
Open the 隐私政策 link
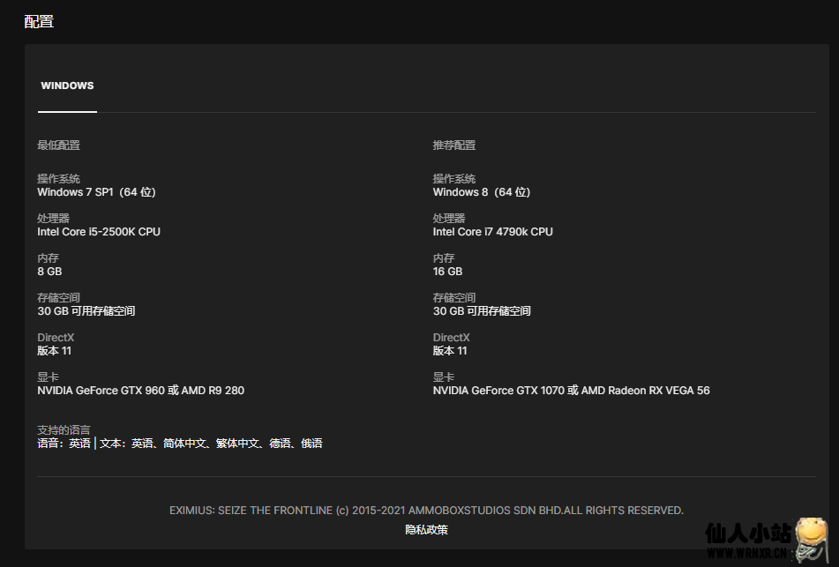pos(426,530)
